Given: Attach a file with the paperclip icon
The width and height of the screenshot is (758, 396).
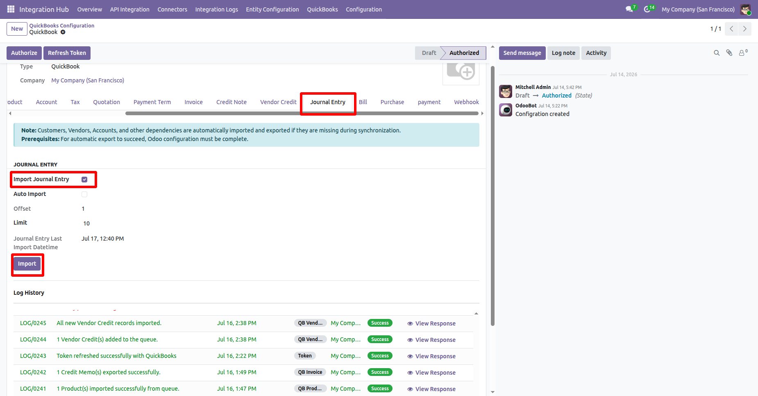Looking at the screenshot, I should point(729,53).
